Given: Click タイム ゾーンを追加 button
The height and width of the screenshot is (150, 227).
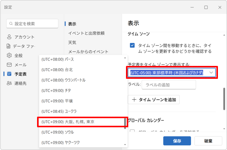Looking at the screenshot, I should pos(154,100).
